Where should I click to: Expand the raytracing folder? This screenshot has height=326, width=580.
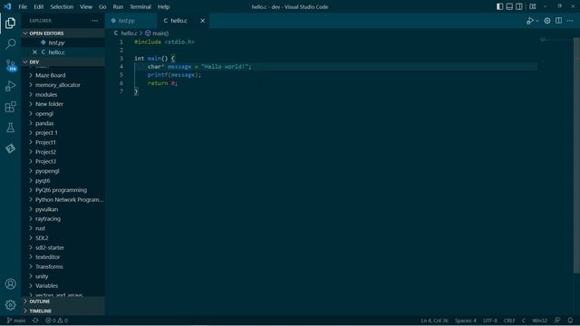tap(63, 218)
